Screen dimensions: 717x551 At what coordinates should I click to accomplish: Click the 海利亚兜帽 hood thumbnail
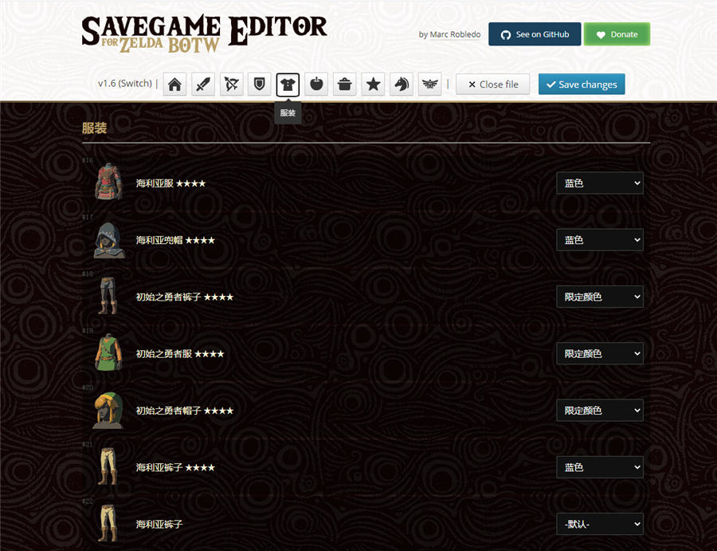[109, 240]
